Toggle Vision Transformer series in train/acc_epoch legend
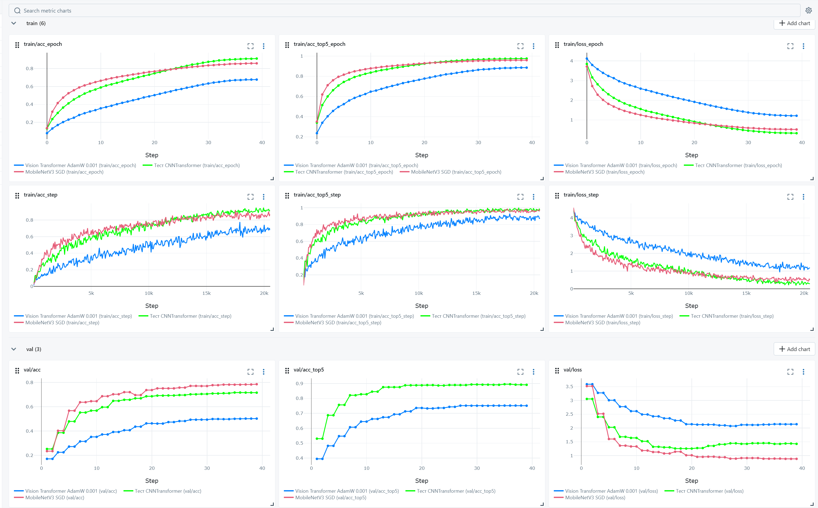The image size is (818, 508). click(x=80, y=165)
